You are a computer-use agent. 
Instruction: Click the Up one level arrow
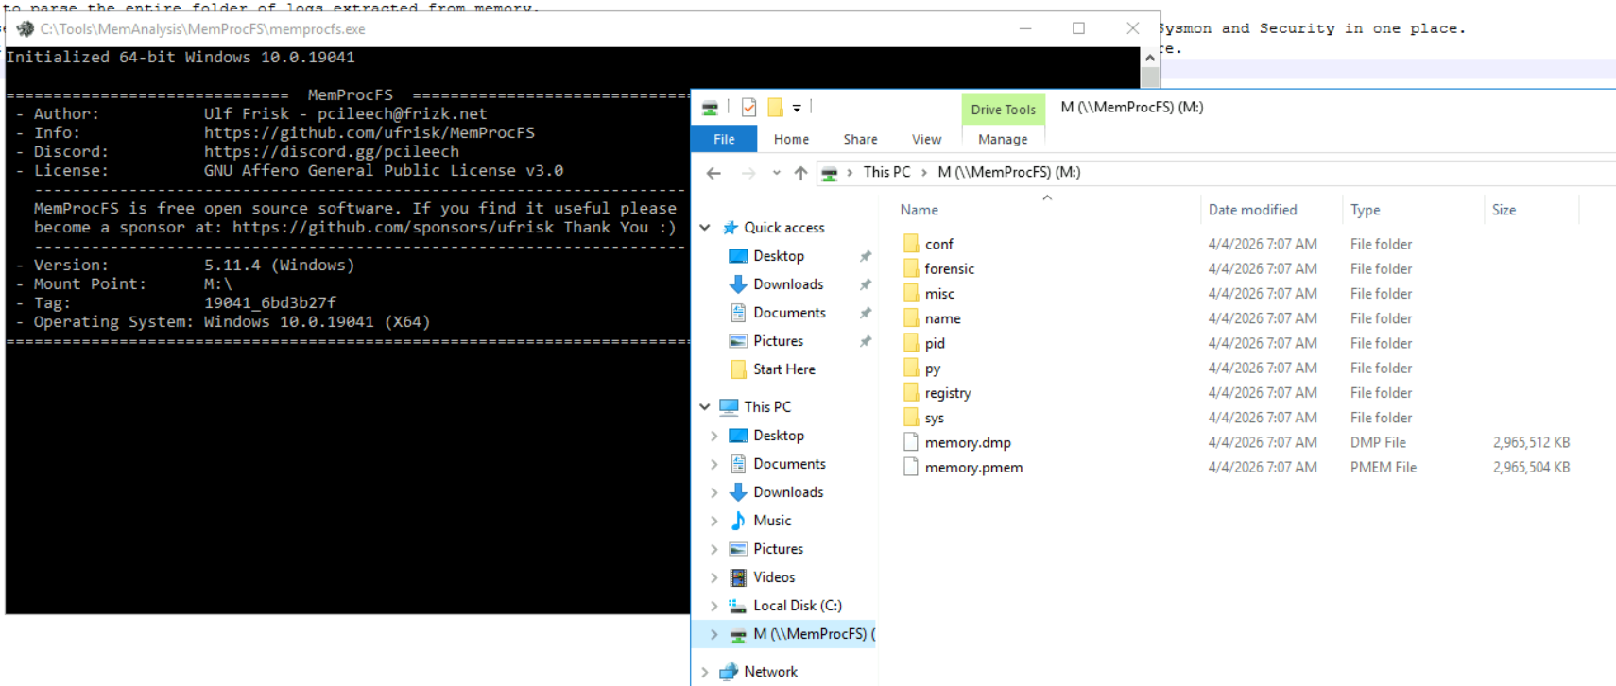coord(800,173)
